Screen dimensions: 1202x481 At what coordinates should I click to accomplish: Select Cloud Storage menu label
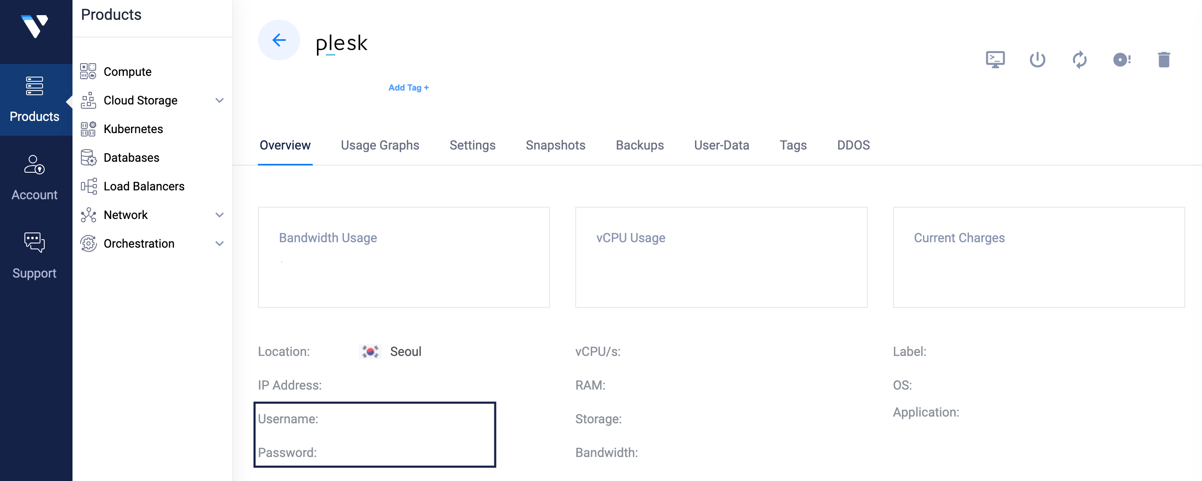[140, 100]
